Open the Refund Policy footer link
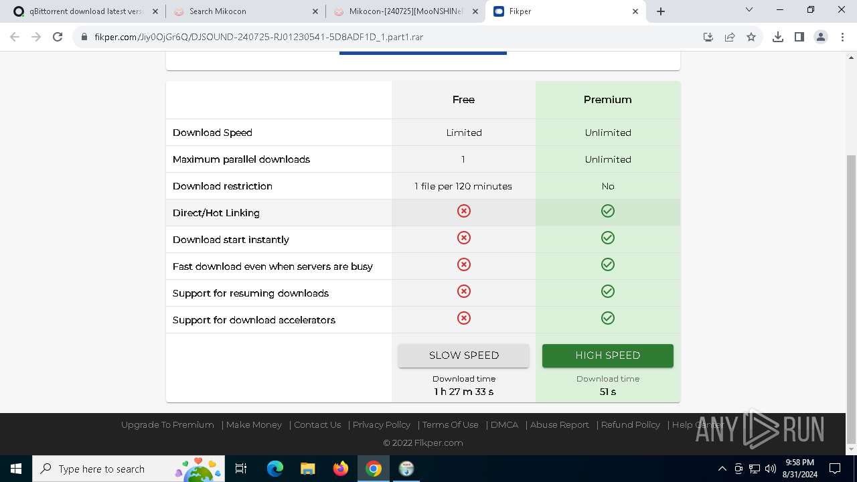This screenshot has width=857, height=482. pyautogui.click(x=630, y=424)
